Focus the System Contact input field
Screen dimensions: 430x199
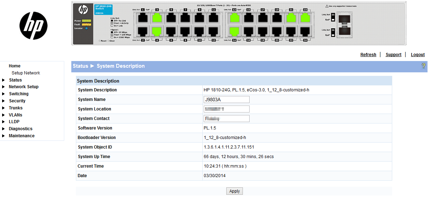(x=227, y=119)
